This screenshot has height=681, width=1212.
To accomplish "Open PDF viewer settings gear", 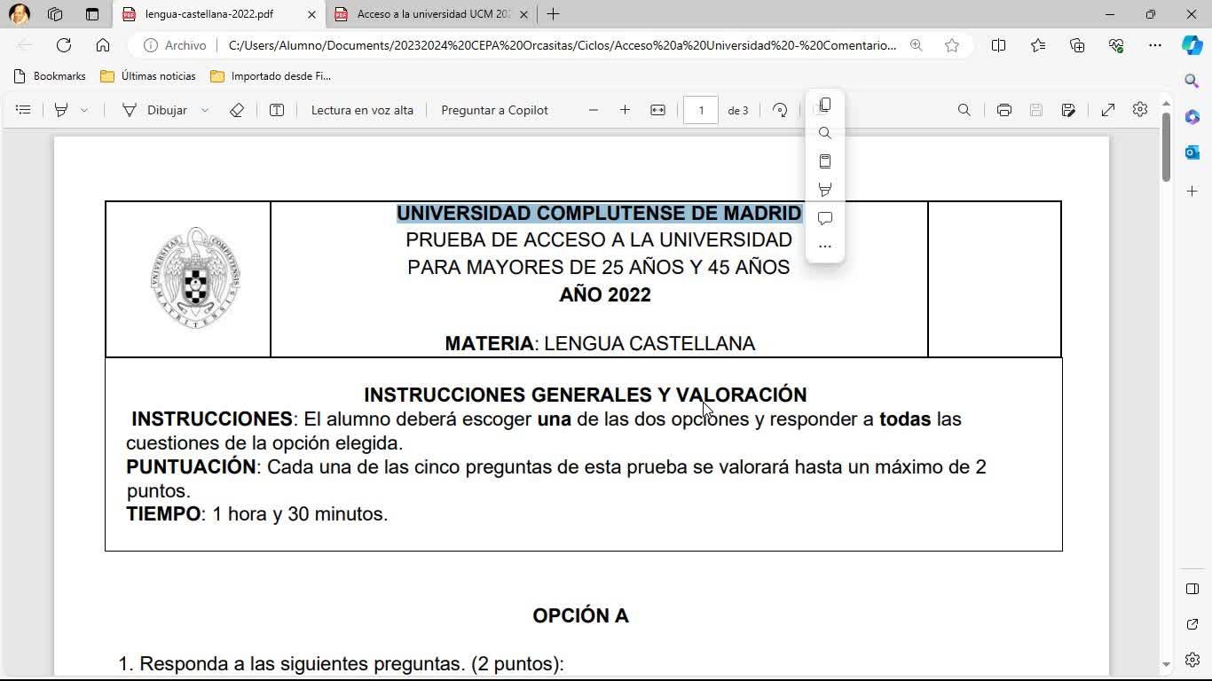I will coord(1140,110).
